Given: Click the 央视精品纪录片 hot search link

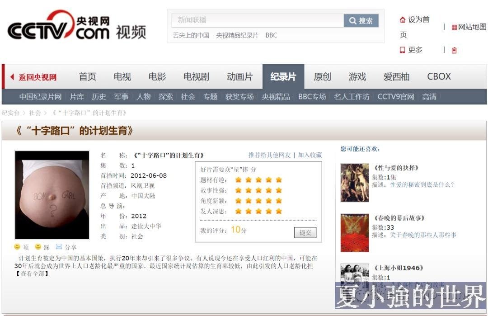Looking at the screenshot, I should point(237,36).
